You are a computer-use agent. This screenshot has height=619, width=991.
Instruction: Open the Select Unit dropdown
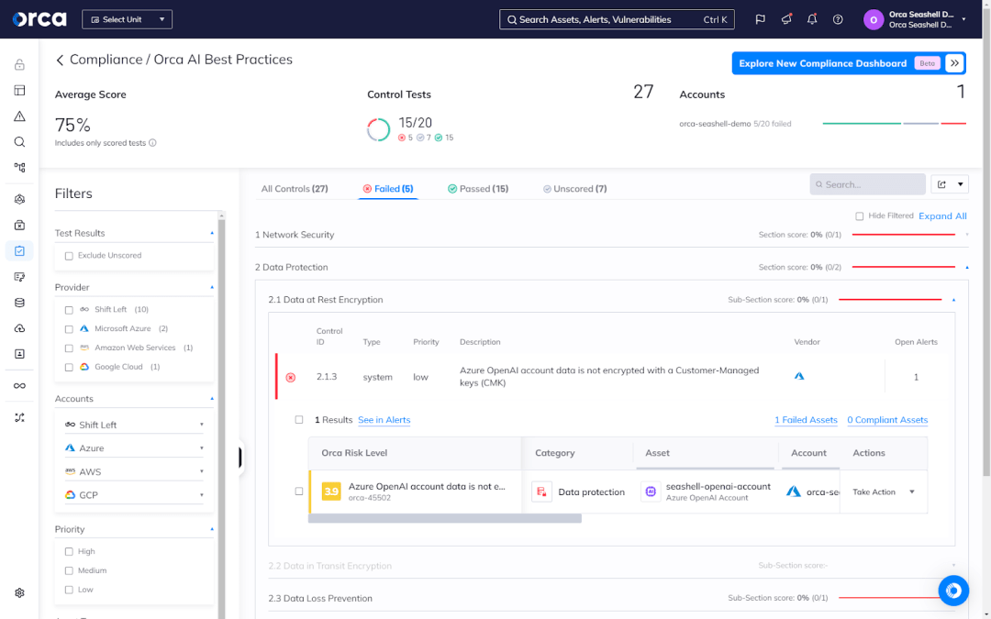127,19
